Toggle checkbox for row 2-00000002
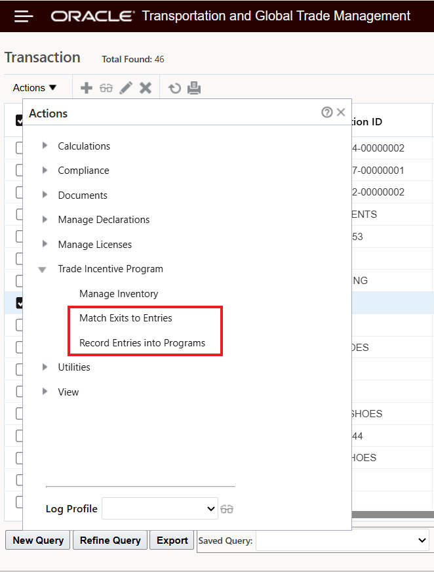Image resolution: width=434 pixels, height=572 pixels. [x=19, y=192]
